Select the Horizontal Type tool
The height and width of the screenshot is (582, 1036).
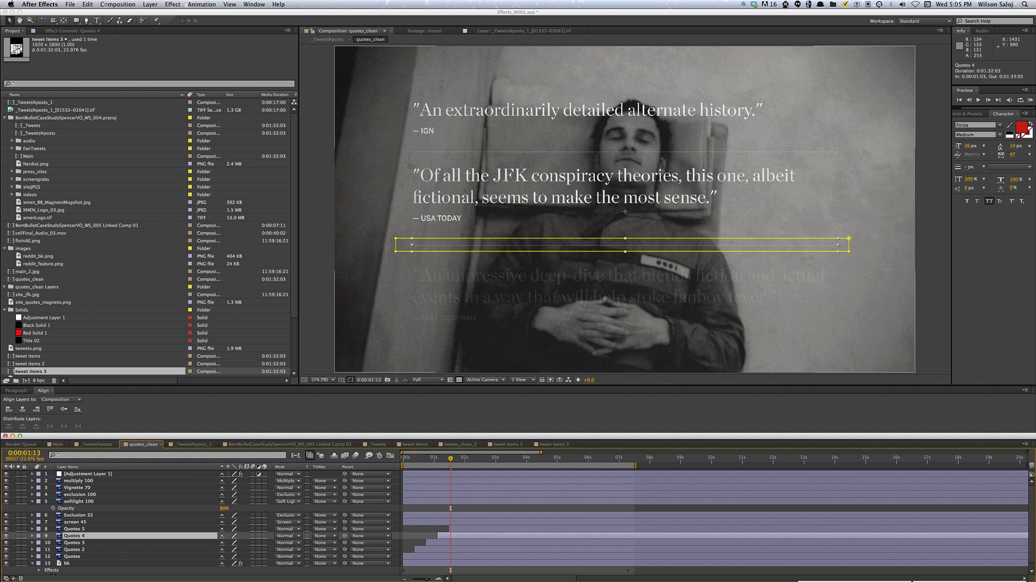(97, 21)
